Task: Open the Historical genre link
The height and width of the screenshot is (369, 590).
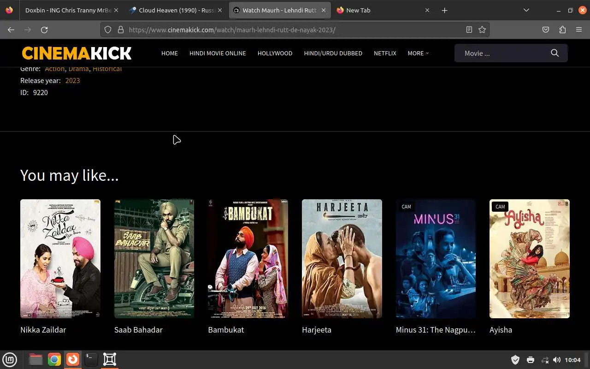Action: pos(107,69)
